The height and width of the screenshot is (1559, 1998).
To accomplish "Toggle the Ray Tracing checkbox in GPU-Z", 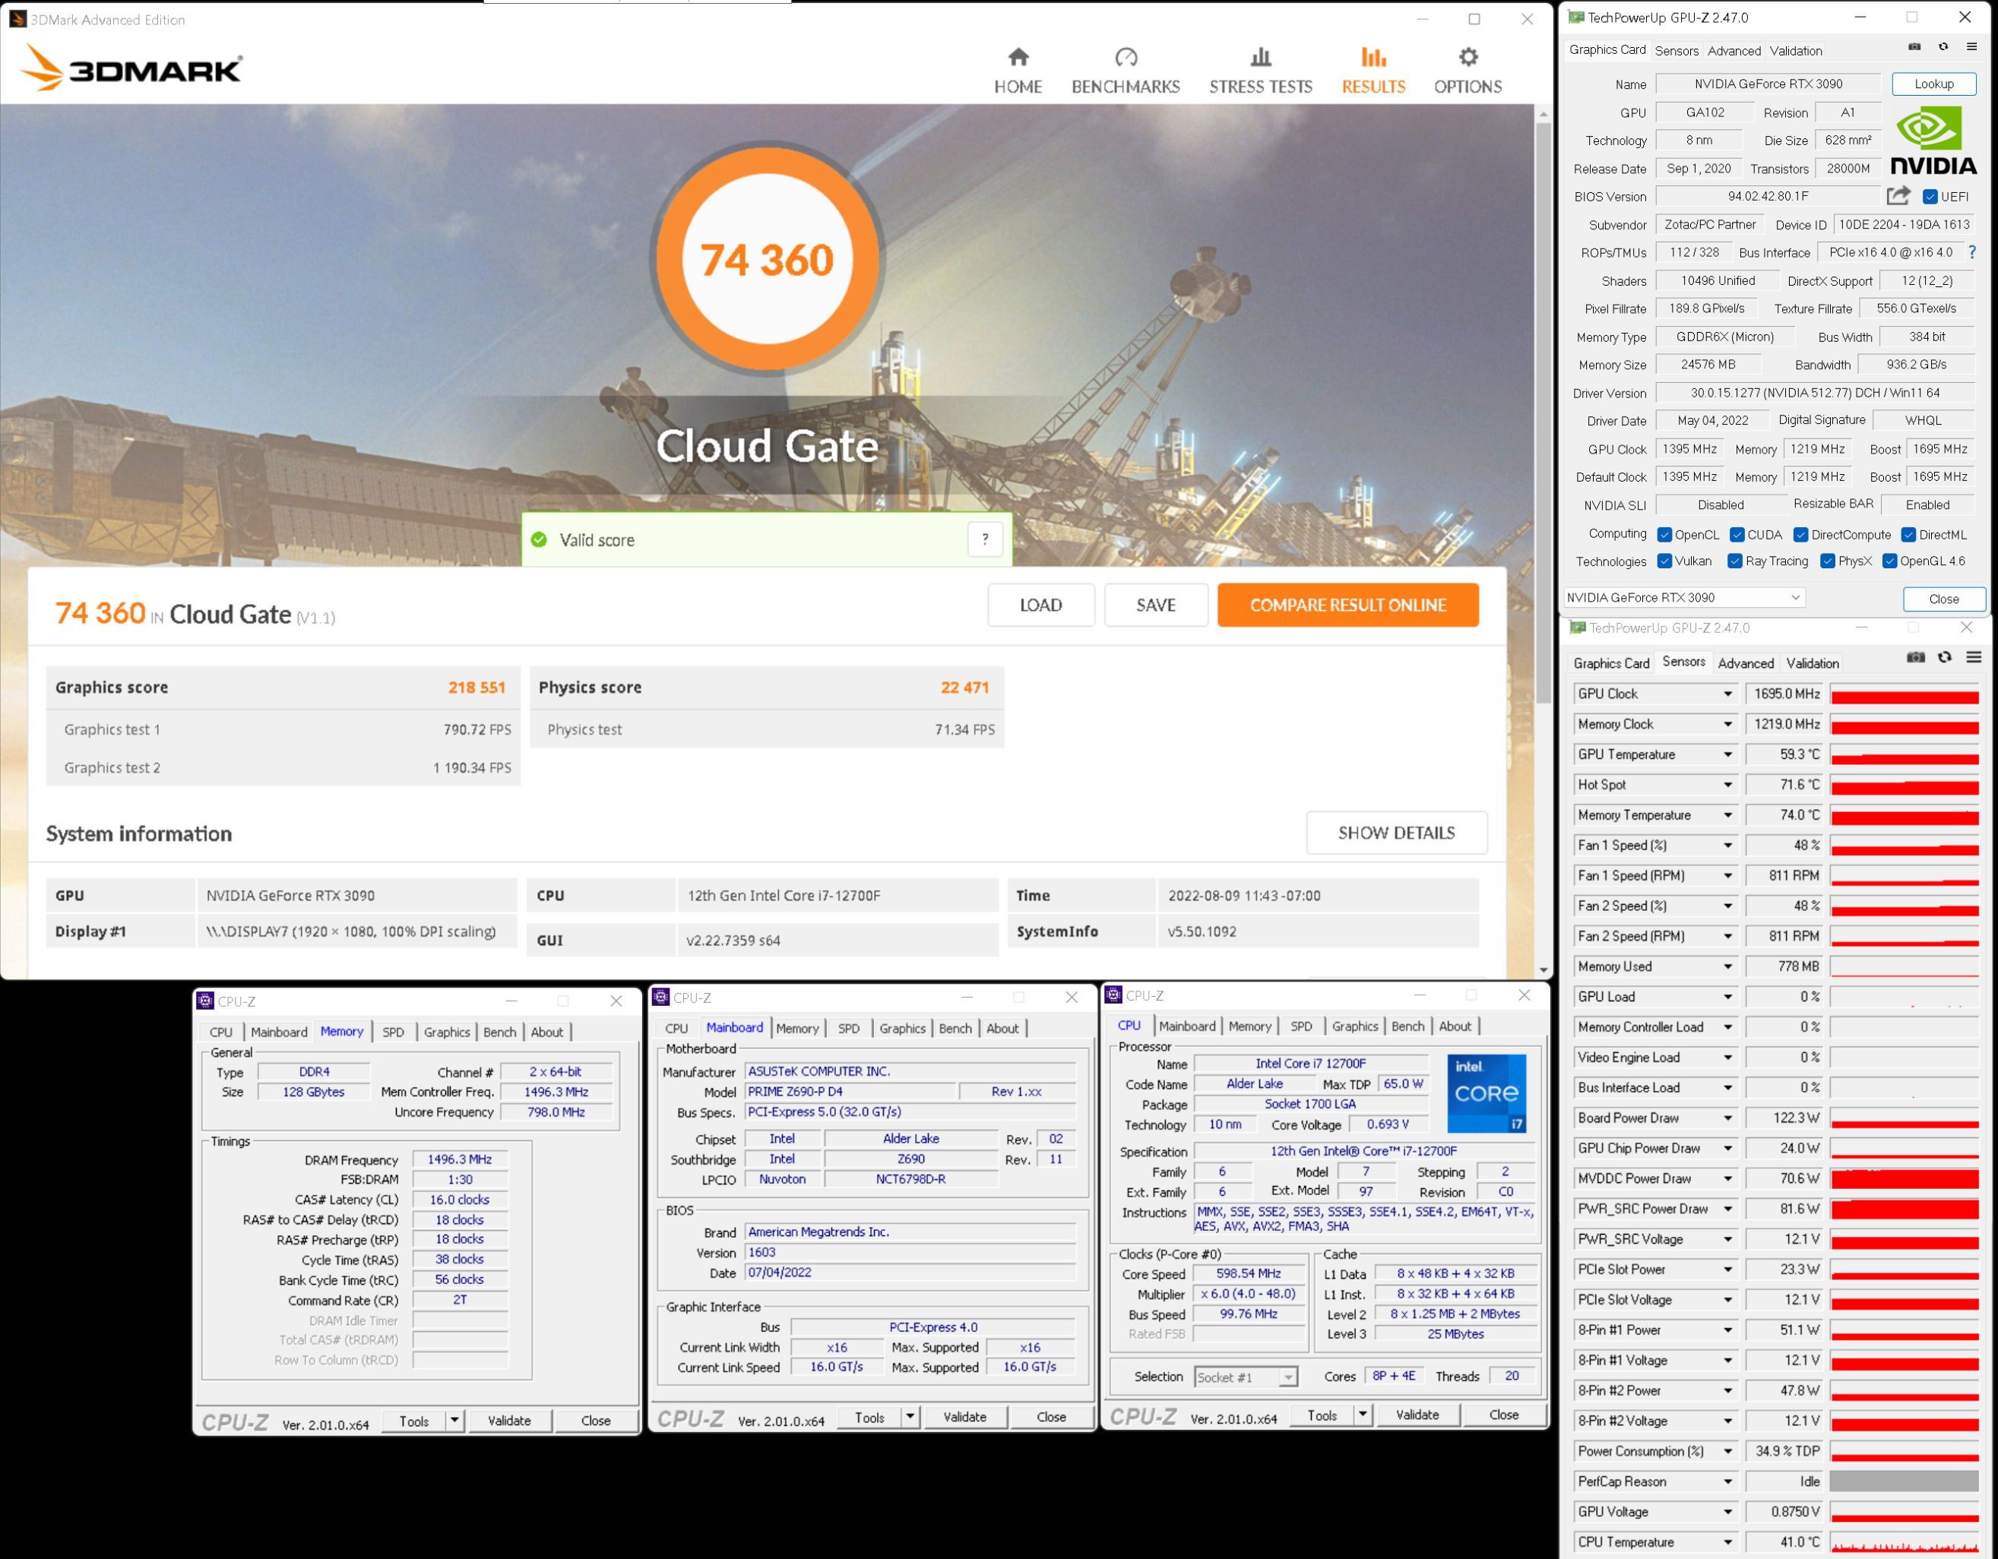I will (1734, 561).
